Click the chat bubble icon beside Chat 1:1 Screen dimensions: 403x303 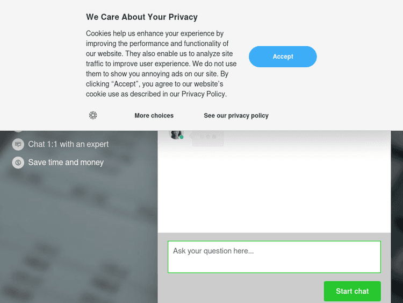(x=18, y=144)
